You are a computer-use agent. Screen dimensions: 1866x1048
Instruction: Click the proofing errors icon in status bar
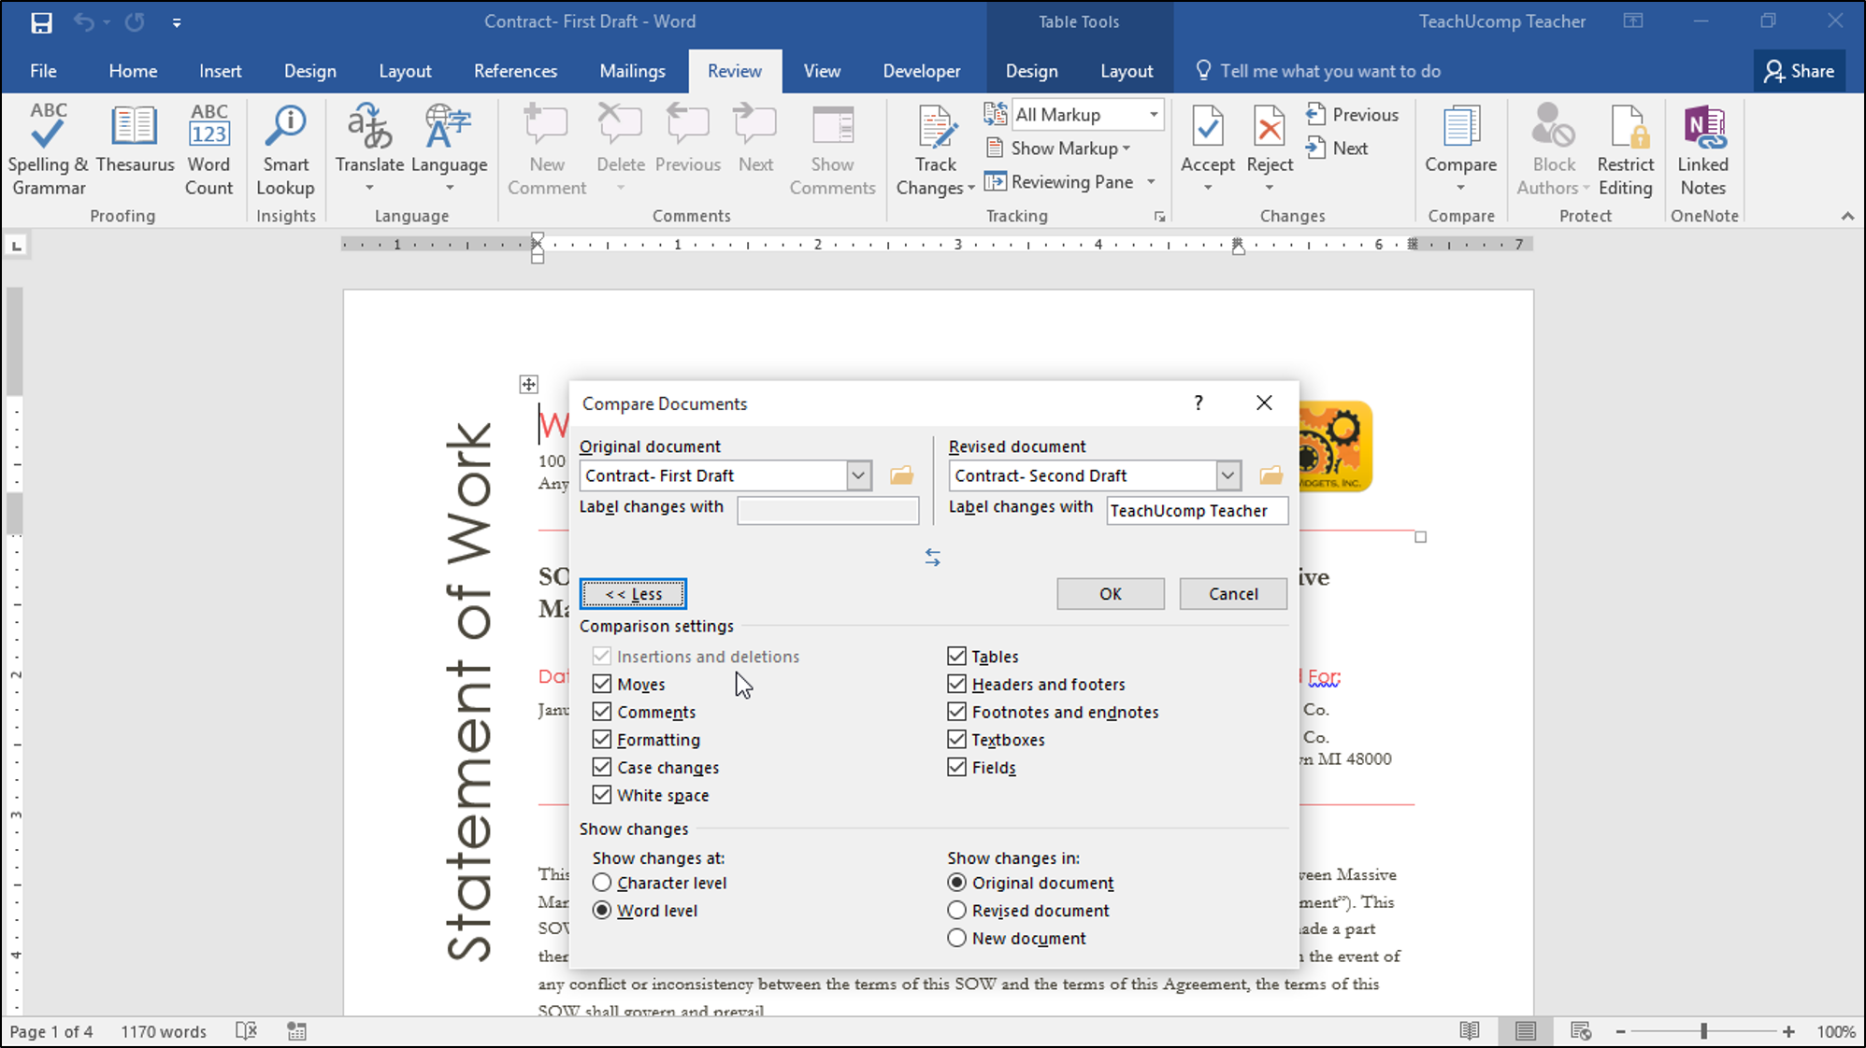[246, 1031]
